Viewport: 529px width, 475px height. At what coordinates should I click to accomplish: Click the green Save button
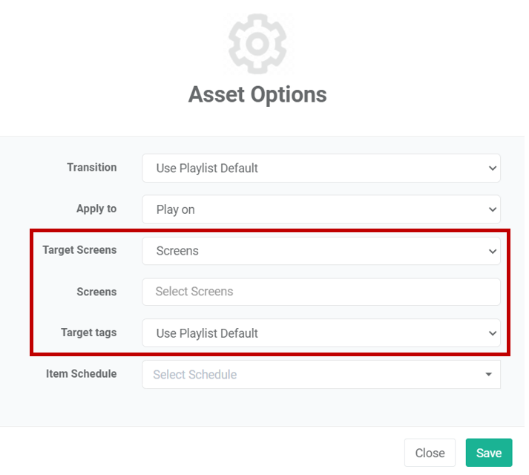tap(489, 453)
